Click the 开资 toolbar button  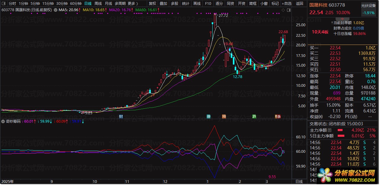click(x=241, y=4)
